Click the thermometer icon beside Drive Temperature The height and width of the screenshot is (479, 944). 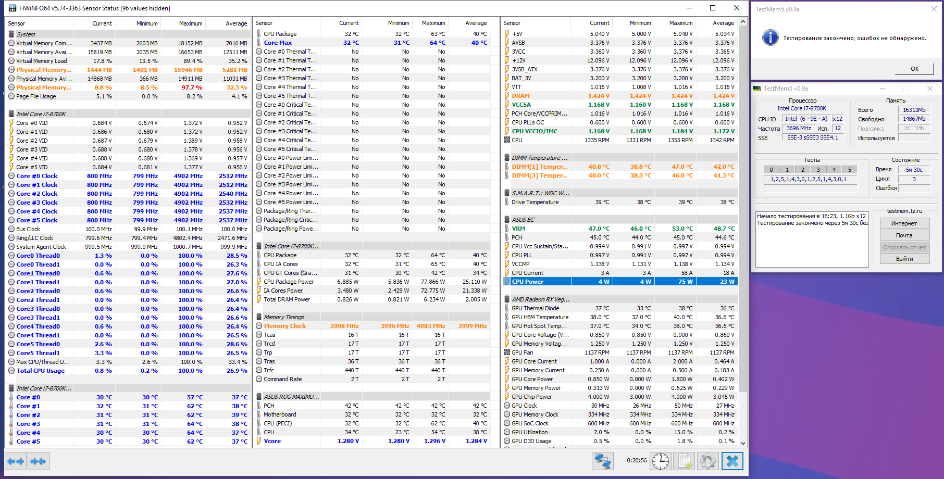pos(507,202)
